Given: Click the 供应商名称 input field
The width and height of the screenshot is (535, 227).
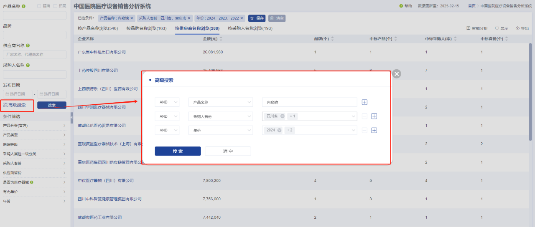Looking at the screenshot, I should point(35,55).
